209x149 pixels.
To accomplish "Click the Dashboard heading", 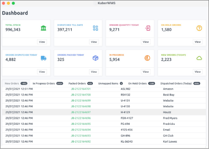I will tap(15, 13).
